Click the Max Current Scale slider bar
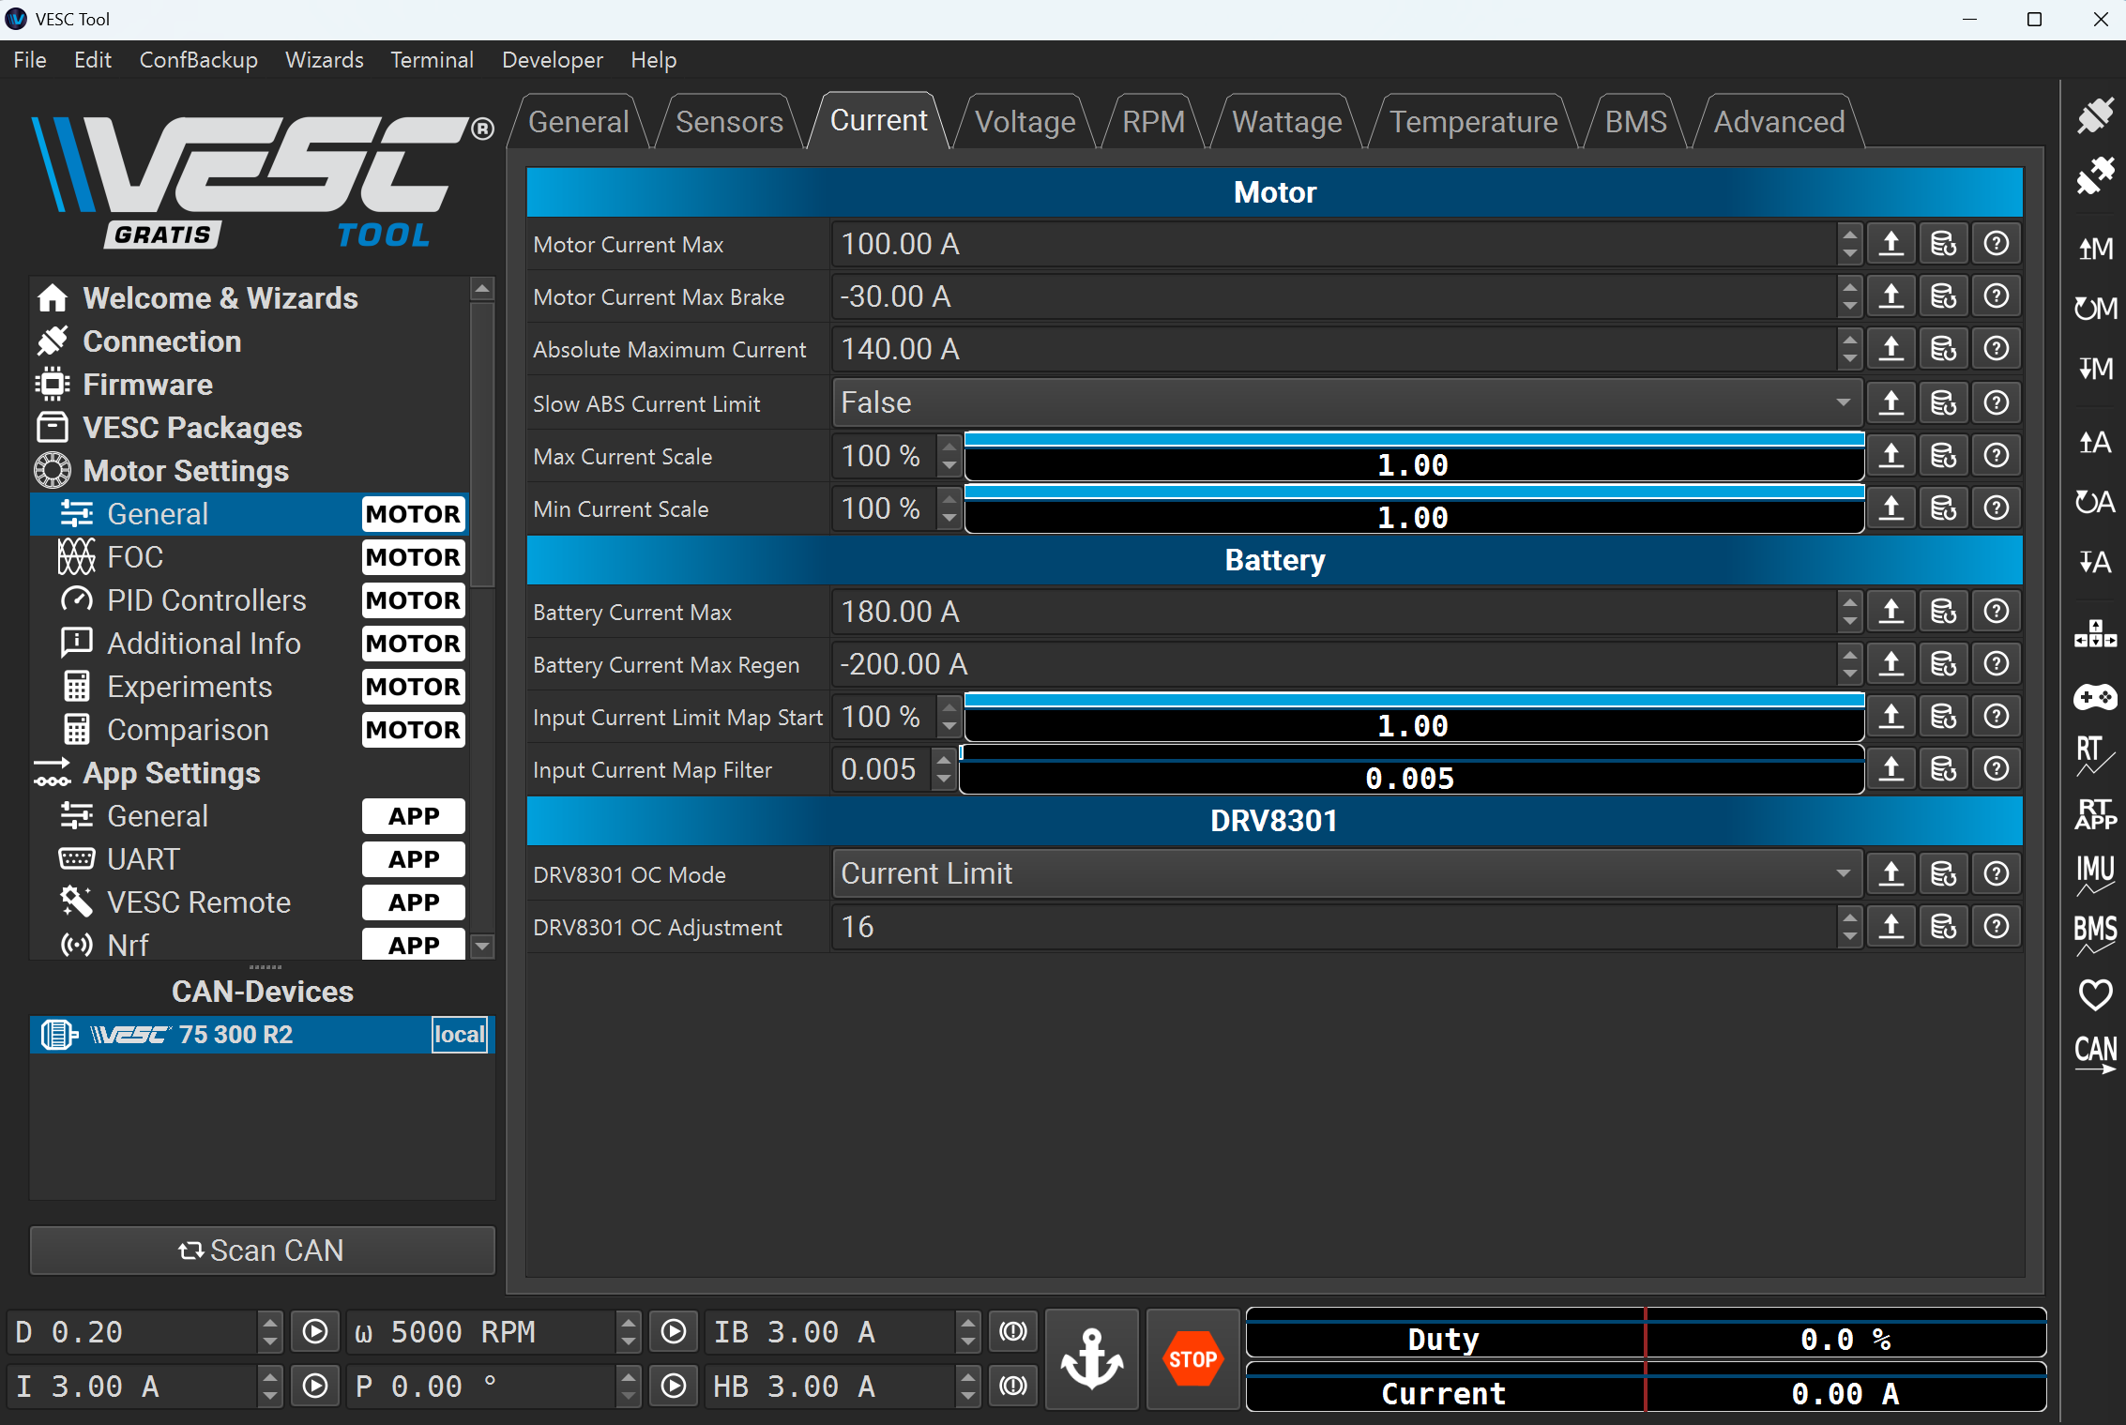2126x1425 pixels. [1413, 457]
